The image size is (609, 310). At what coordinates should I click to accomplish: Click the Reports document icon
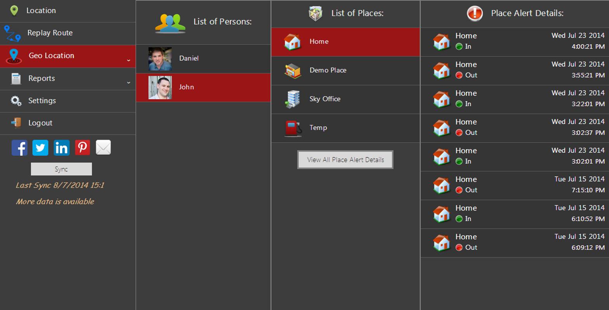(16, 79)
